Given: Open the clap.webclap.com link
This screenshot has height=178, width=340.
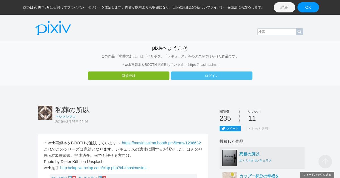Looking at the screenshot, I should click(x=104, y=168).
